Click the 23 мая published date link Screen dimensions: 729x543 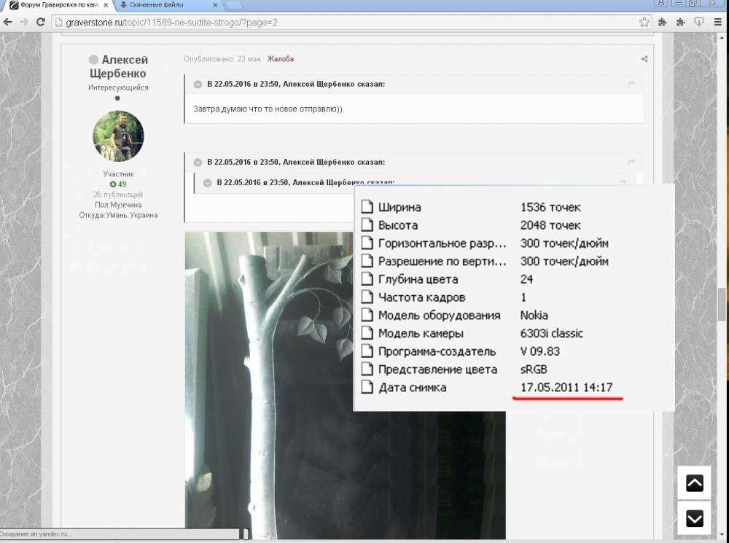249,59
